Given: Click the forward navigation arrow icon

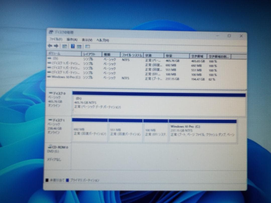Looking at the screenshot, I should coord(56,46).
